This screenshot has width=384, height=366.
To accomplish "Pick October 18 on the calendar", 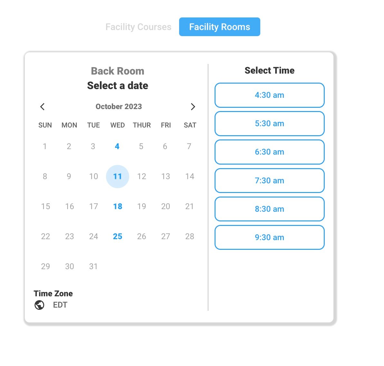I will click(x=118, y=207).
